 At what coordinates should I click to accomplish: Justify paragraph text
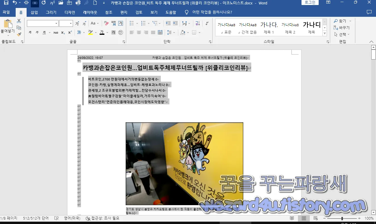(x=153, y=32)
